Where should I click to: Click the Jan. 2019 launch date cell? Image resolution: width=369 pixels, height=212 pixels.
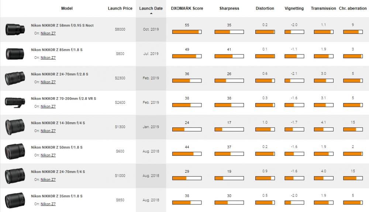pyautogui.click(x=151, y=127)
